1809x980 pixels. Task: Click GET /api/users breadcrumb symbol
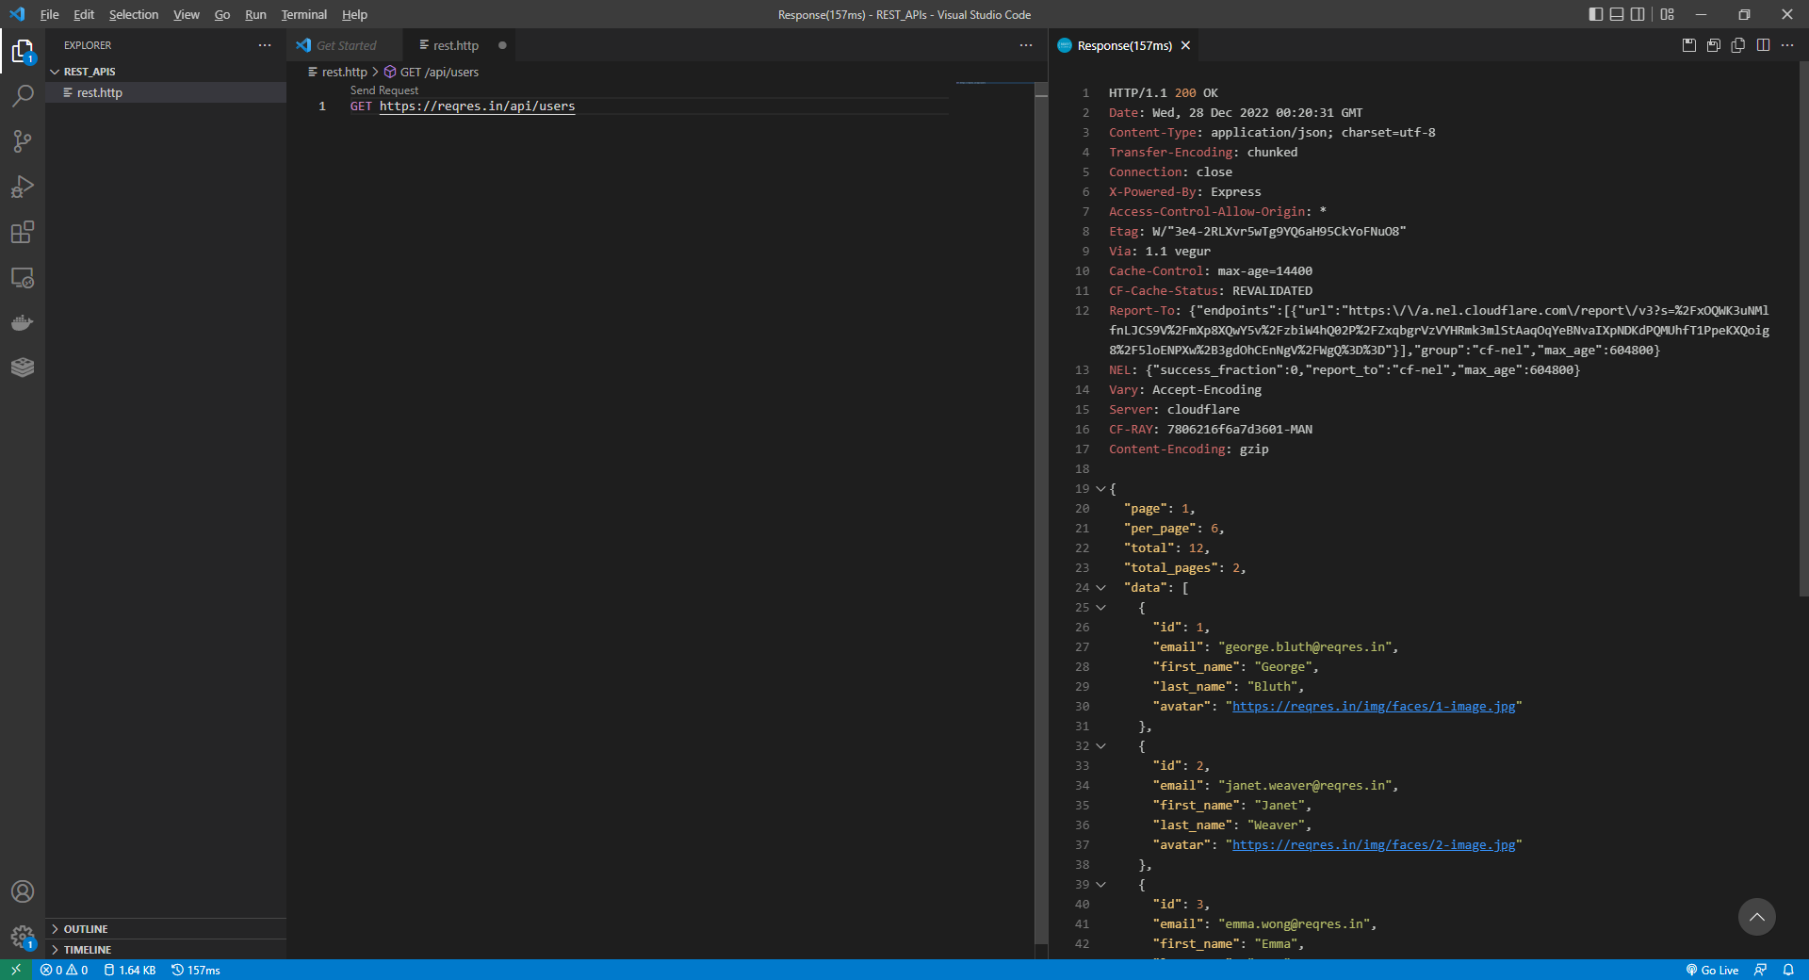[432, 72]
